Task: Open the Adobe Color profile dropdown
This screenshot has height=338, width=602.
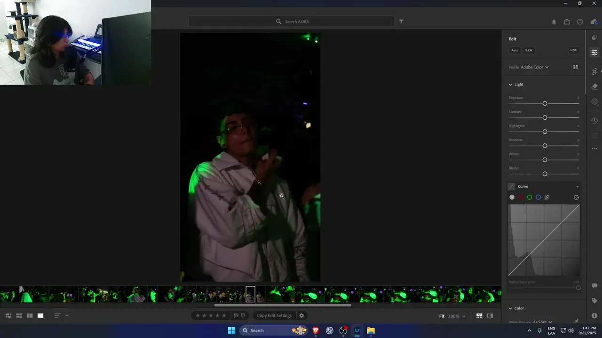Action: 535,67
